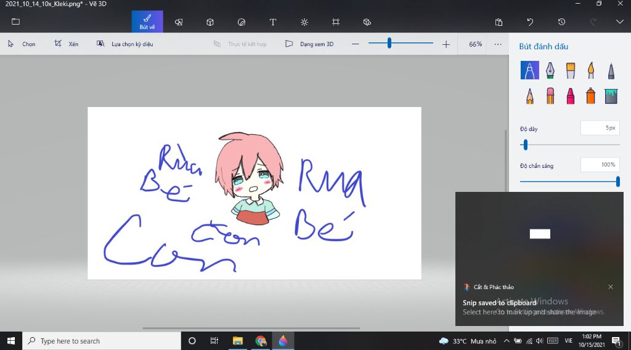631x350 pixels.
Task: Click Thực tế kết hợp mixed reality
Action: tap(240, 44)
